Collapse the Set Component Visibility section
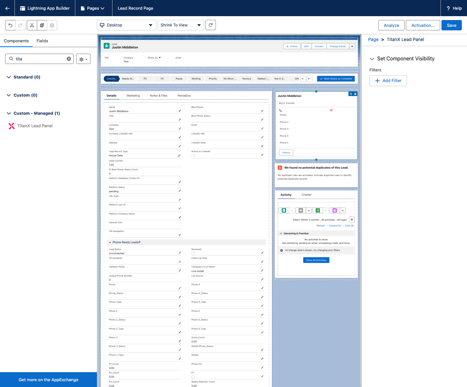The height and width of the screenshot is (387, 467). tap(372, 59)
